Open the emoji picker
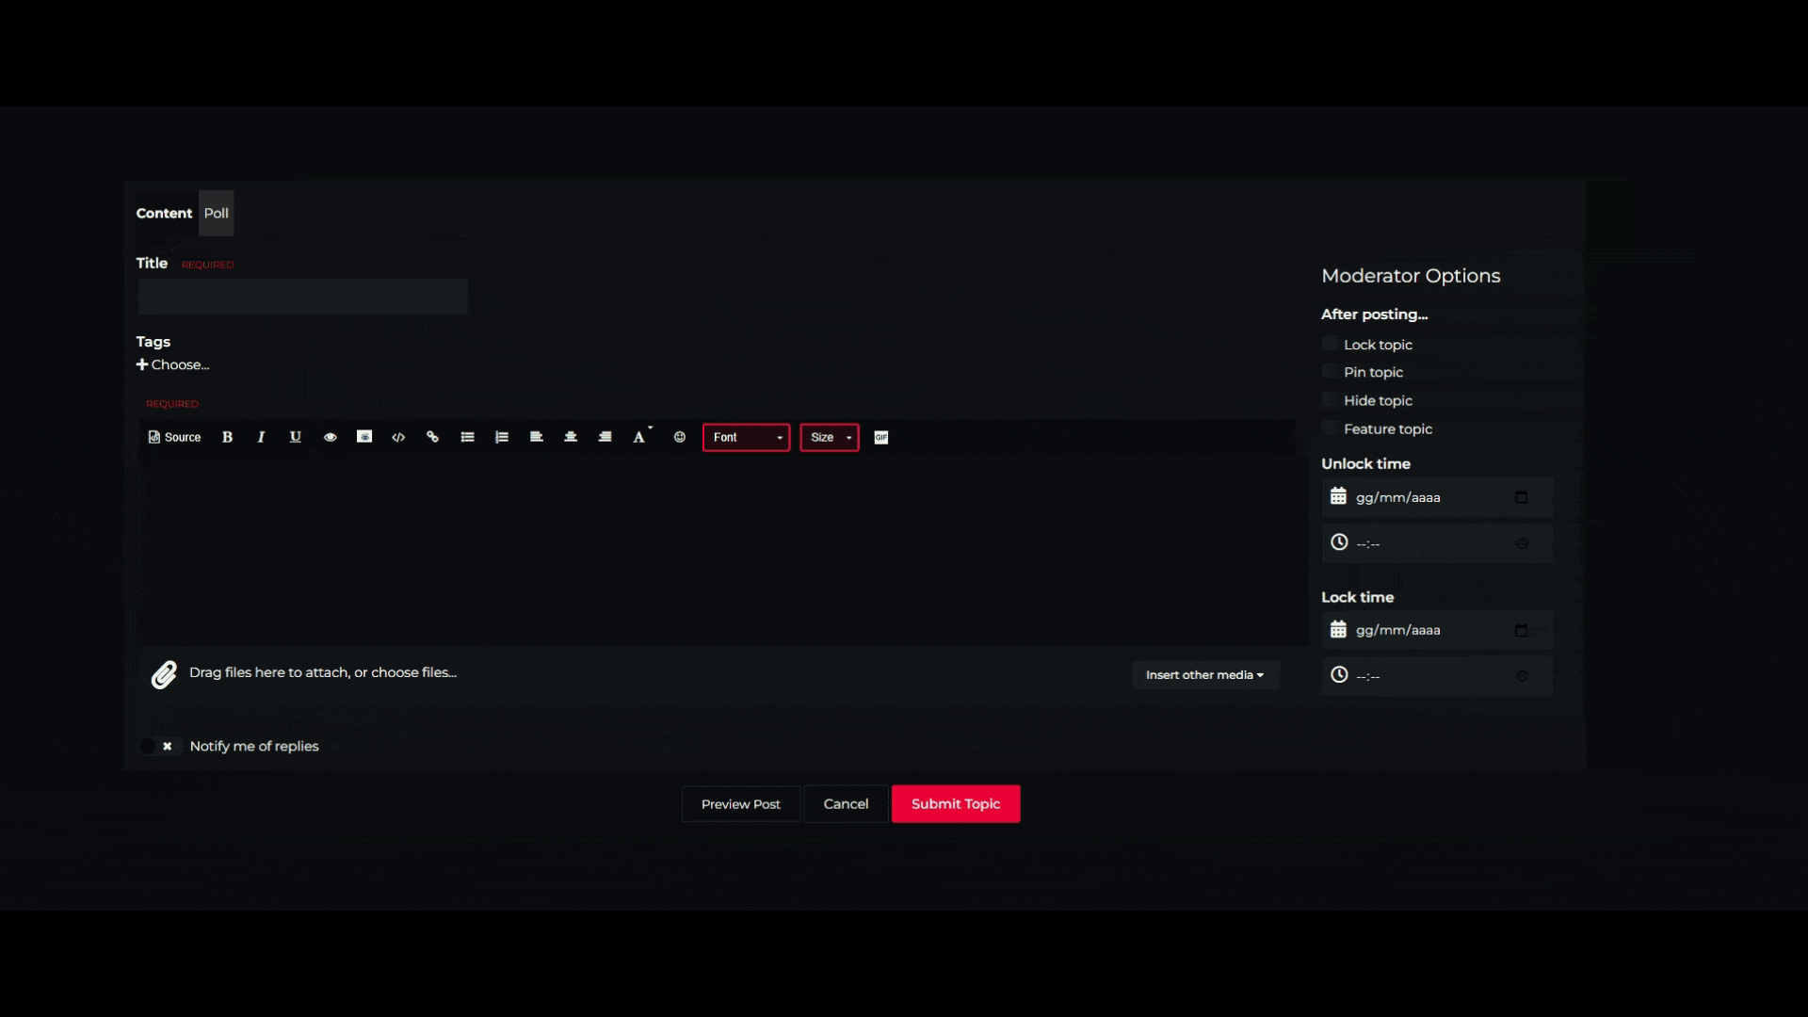Image resolution: width=1808 pixels, height=1017 pixels. 679,437
